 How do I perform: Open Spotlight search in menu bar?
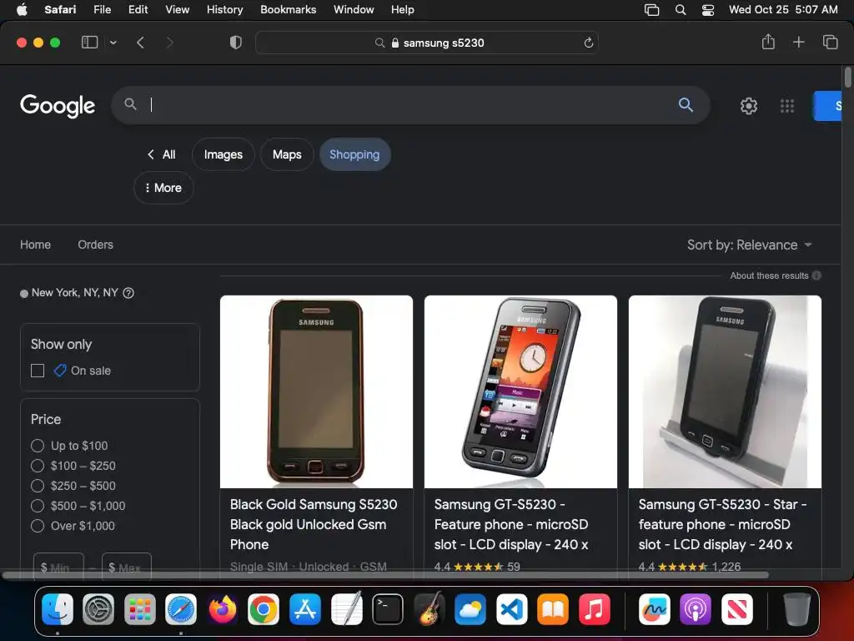click(x=681, y=10)
